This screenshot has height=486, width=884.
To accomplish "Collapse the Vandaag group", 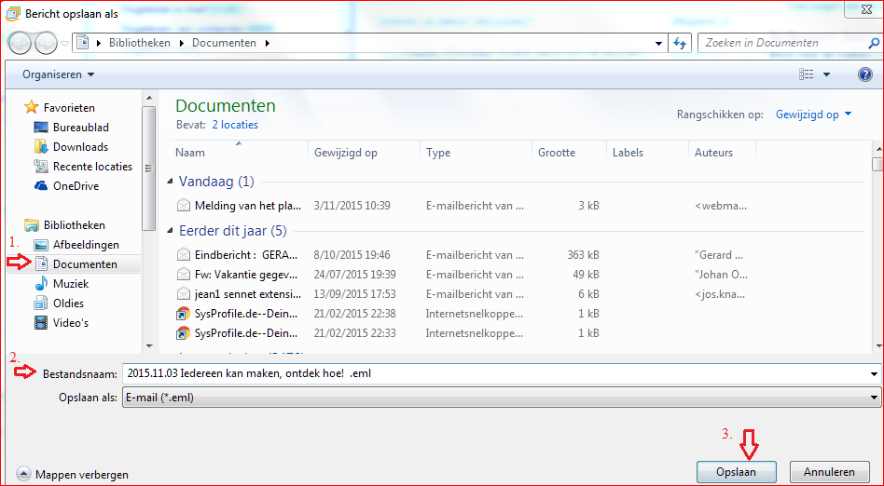I will (171, 182).
